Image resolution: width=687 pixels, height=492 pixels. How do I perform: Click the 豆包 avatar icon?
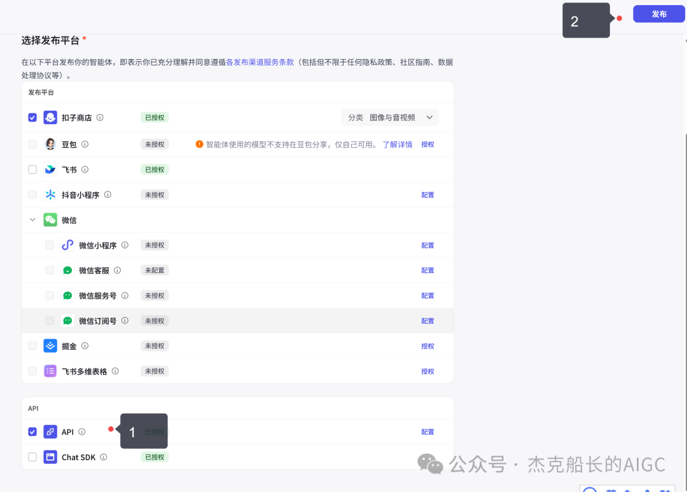[50, 144]
